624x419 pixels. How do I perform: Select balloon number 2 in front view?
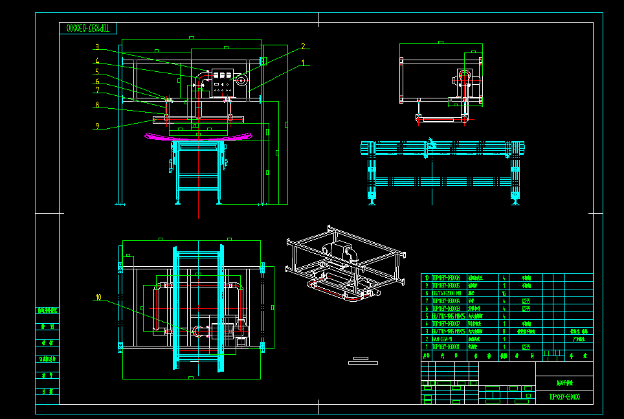303,47
